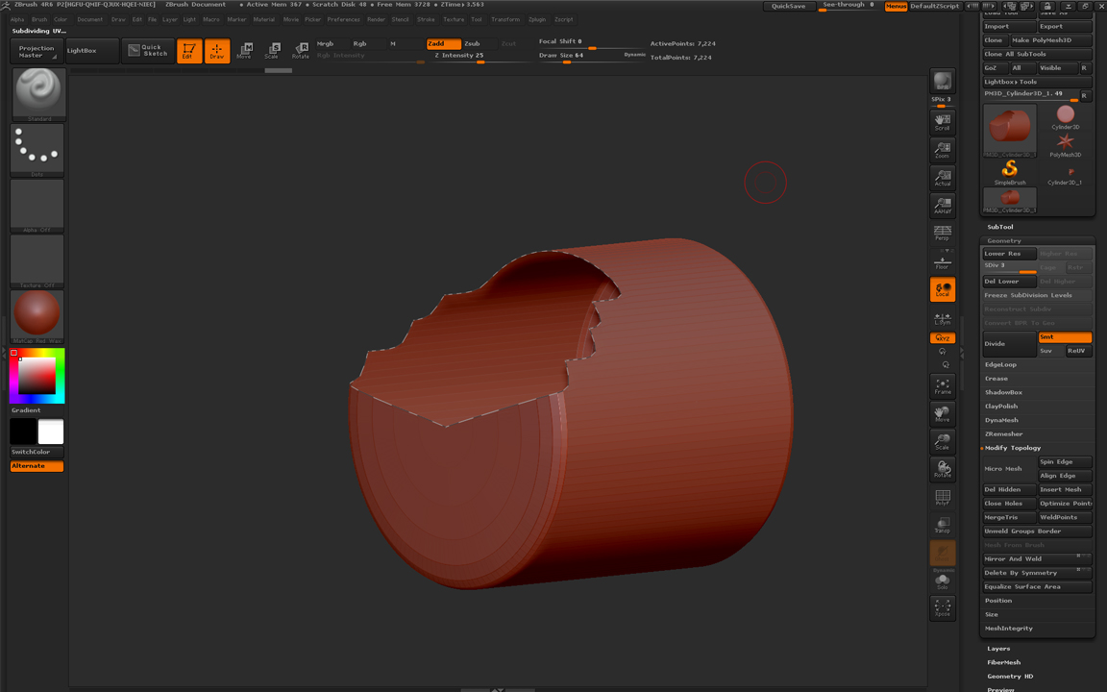This screenshot has height=692, width=1107.
Task: Click the Zoom canvas icon
Action: tap(943, 149)
